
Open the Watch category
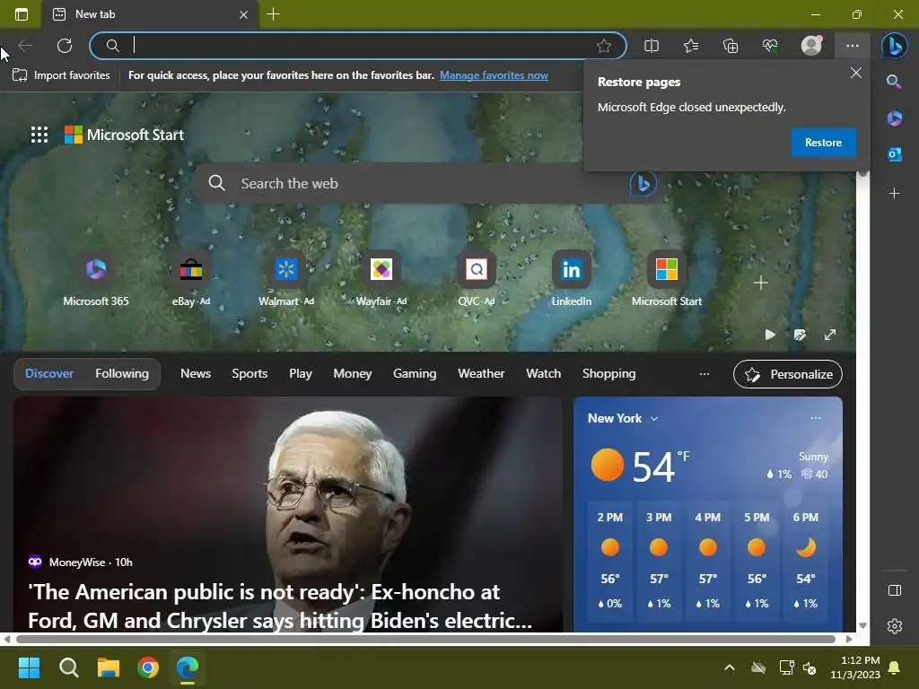click(543, 374)
